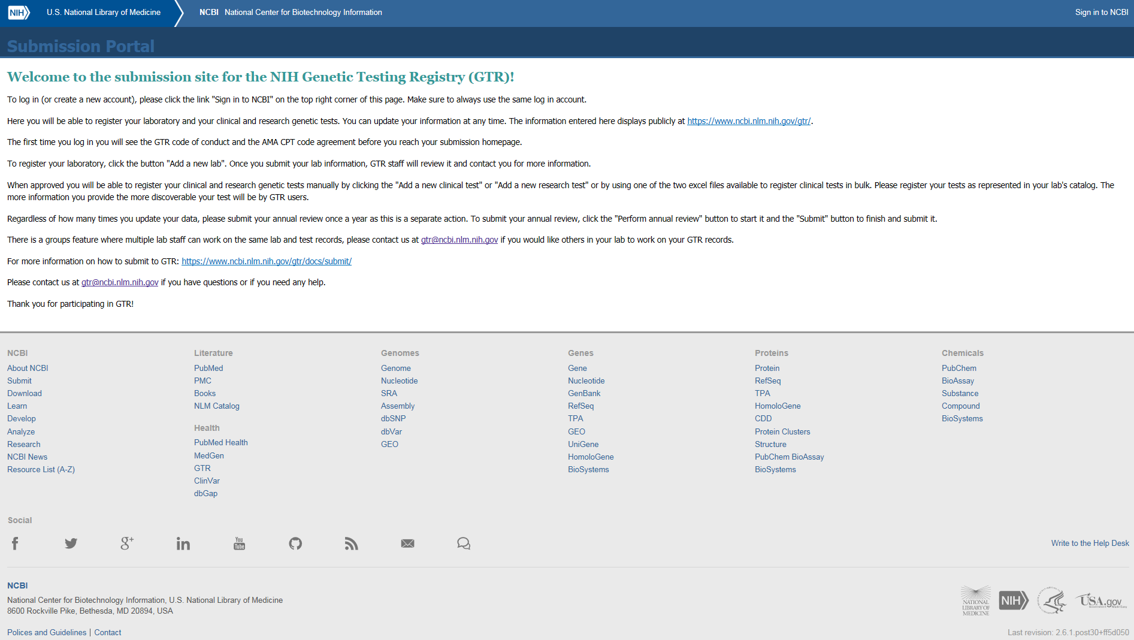Open the chat bubbles blog icon

click(x=464, y=544)
